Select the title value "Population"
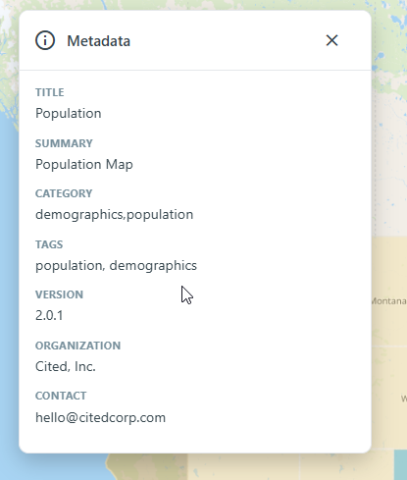Viewport: 407px width, 480px height. [69, 113]
